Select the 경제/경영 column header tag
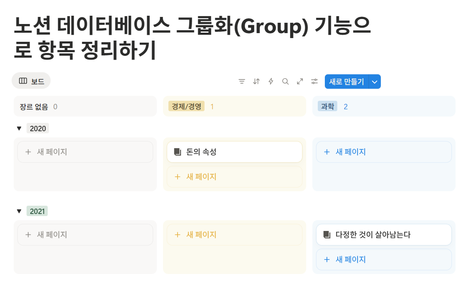 click(186, 106)
